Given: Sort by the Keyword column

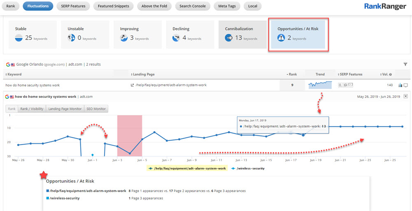Looking at the screenshot, I should (14, 74).
